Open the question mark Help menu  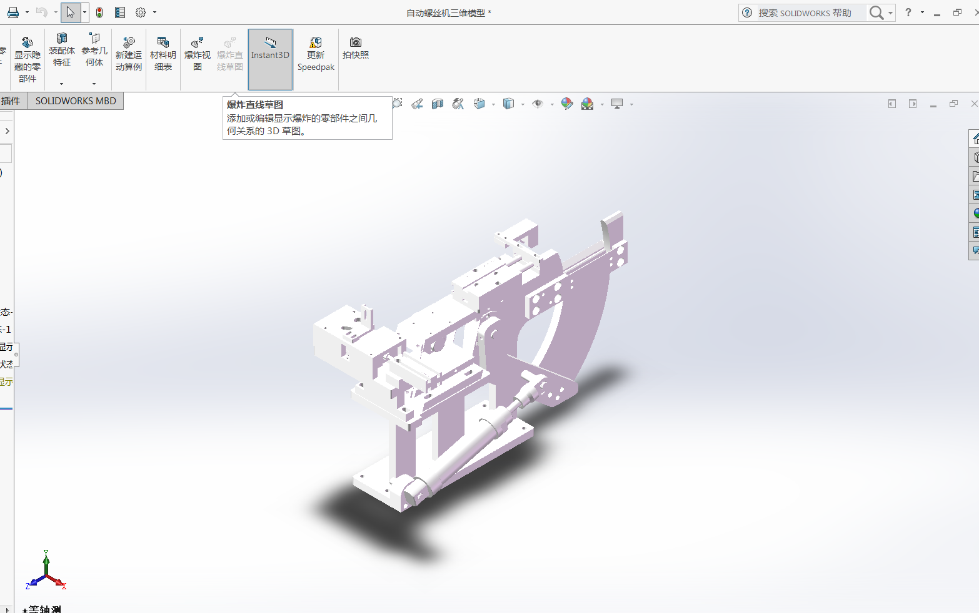coord(908,12)
